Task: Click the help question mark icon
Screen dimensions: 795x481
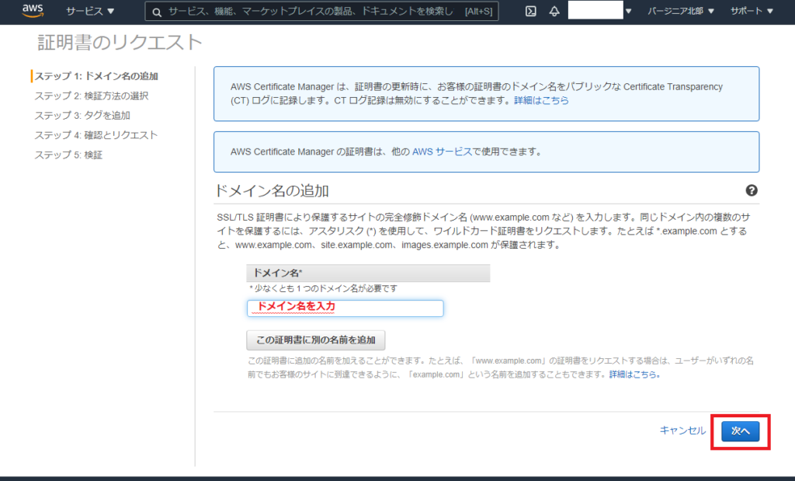Action: point(752,190)
